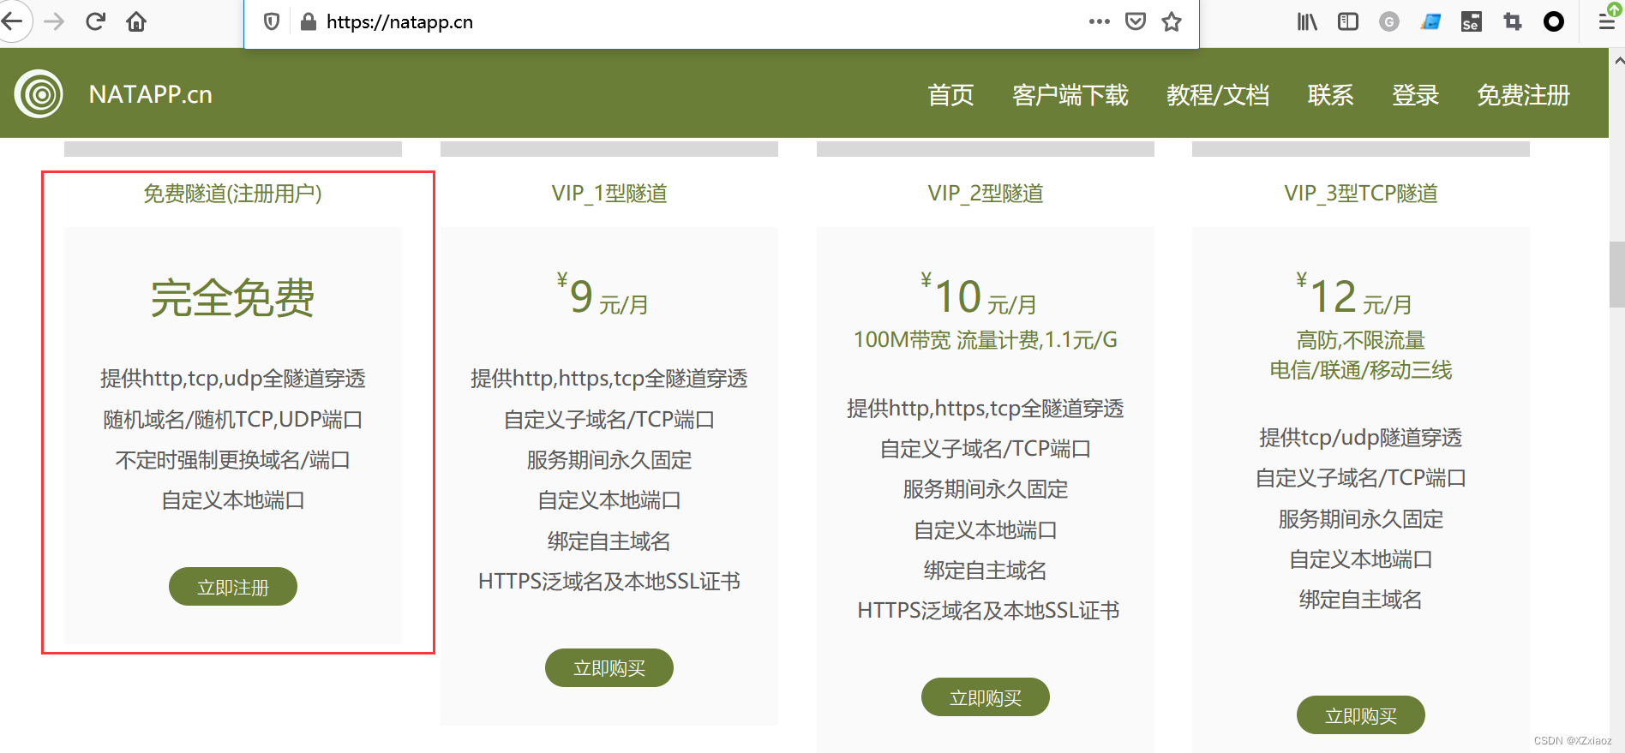
Task: Click the NATAPP spiral logo
Action: (39, 93)
